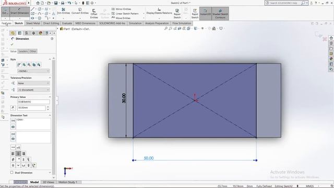
Task: Collapse the Style section
Action: tap(50, 59)
